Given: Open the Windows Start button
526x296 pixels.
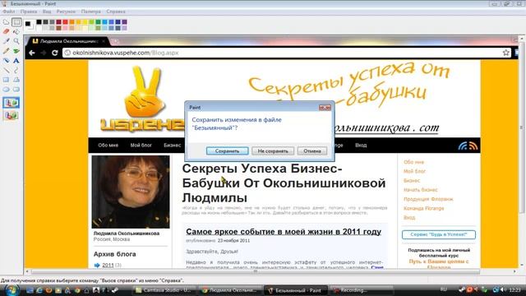Looking at the screenshot, I should [x=12, y=290].
